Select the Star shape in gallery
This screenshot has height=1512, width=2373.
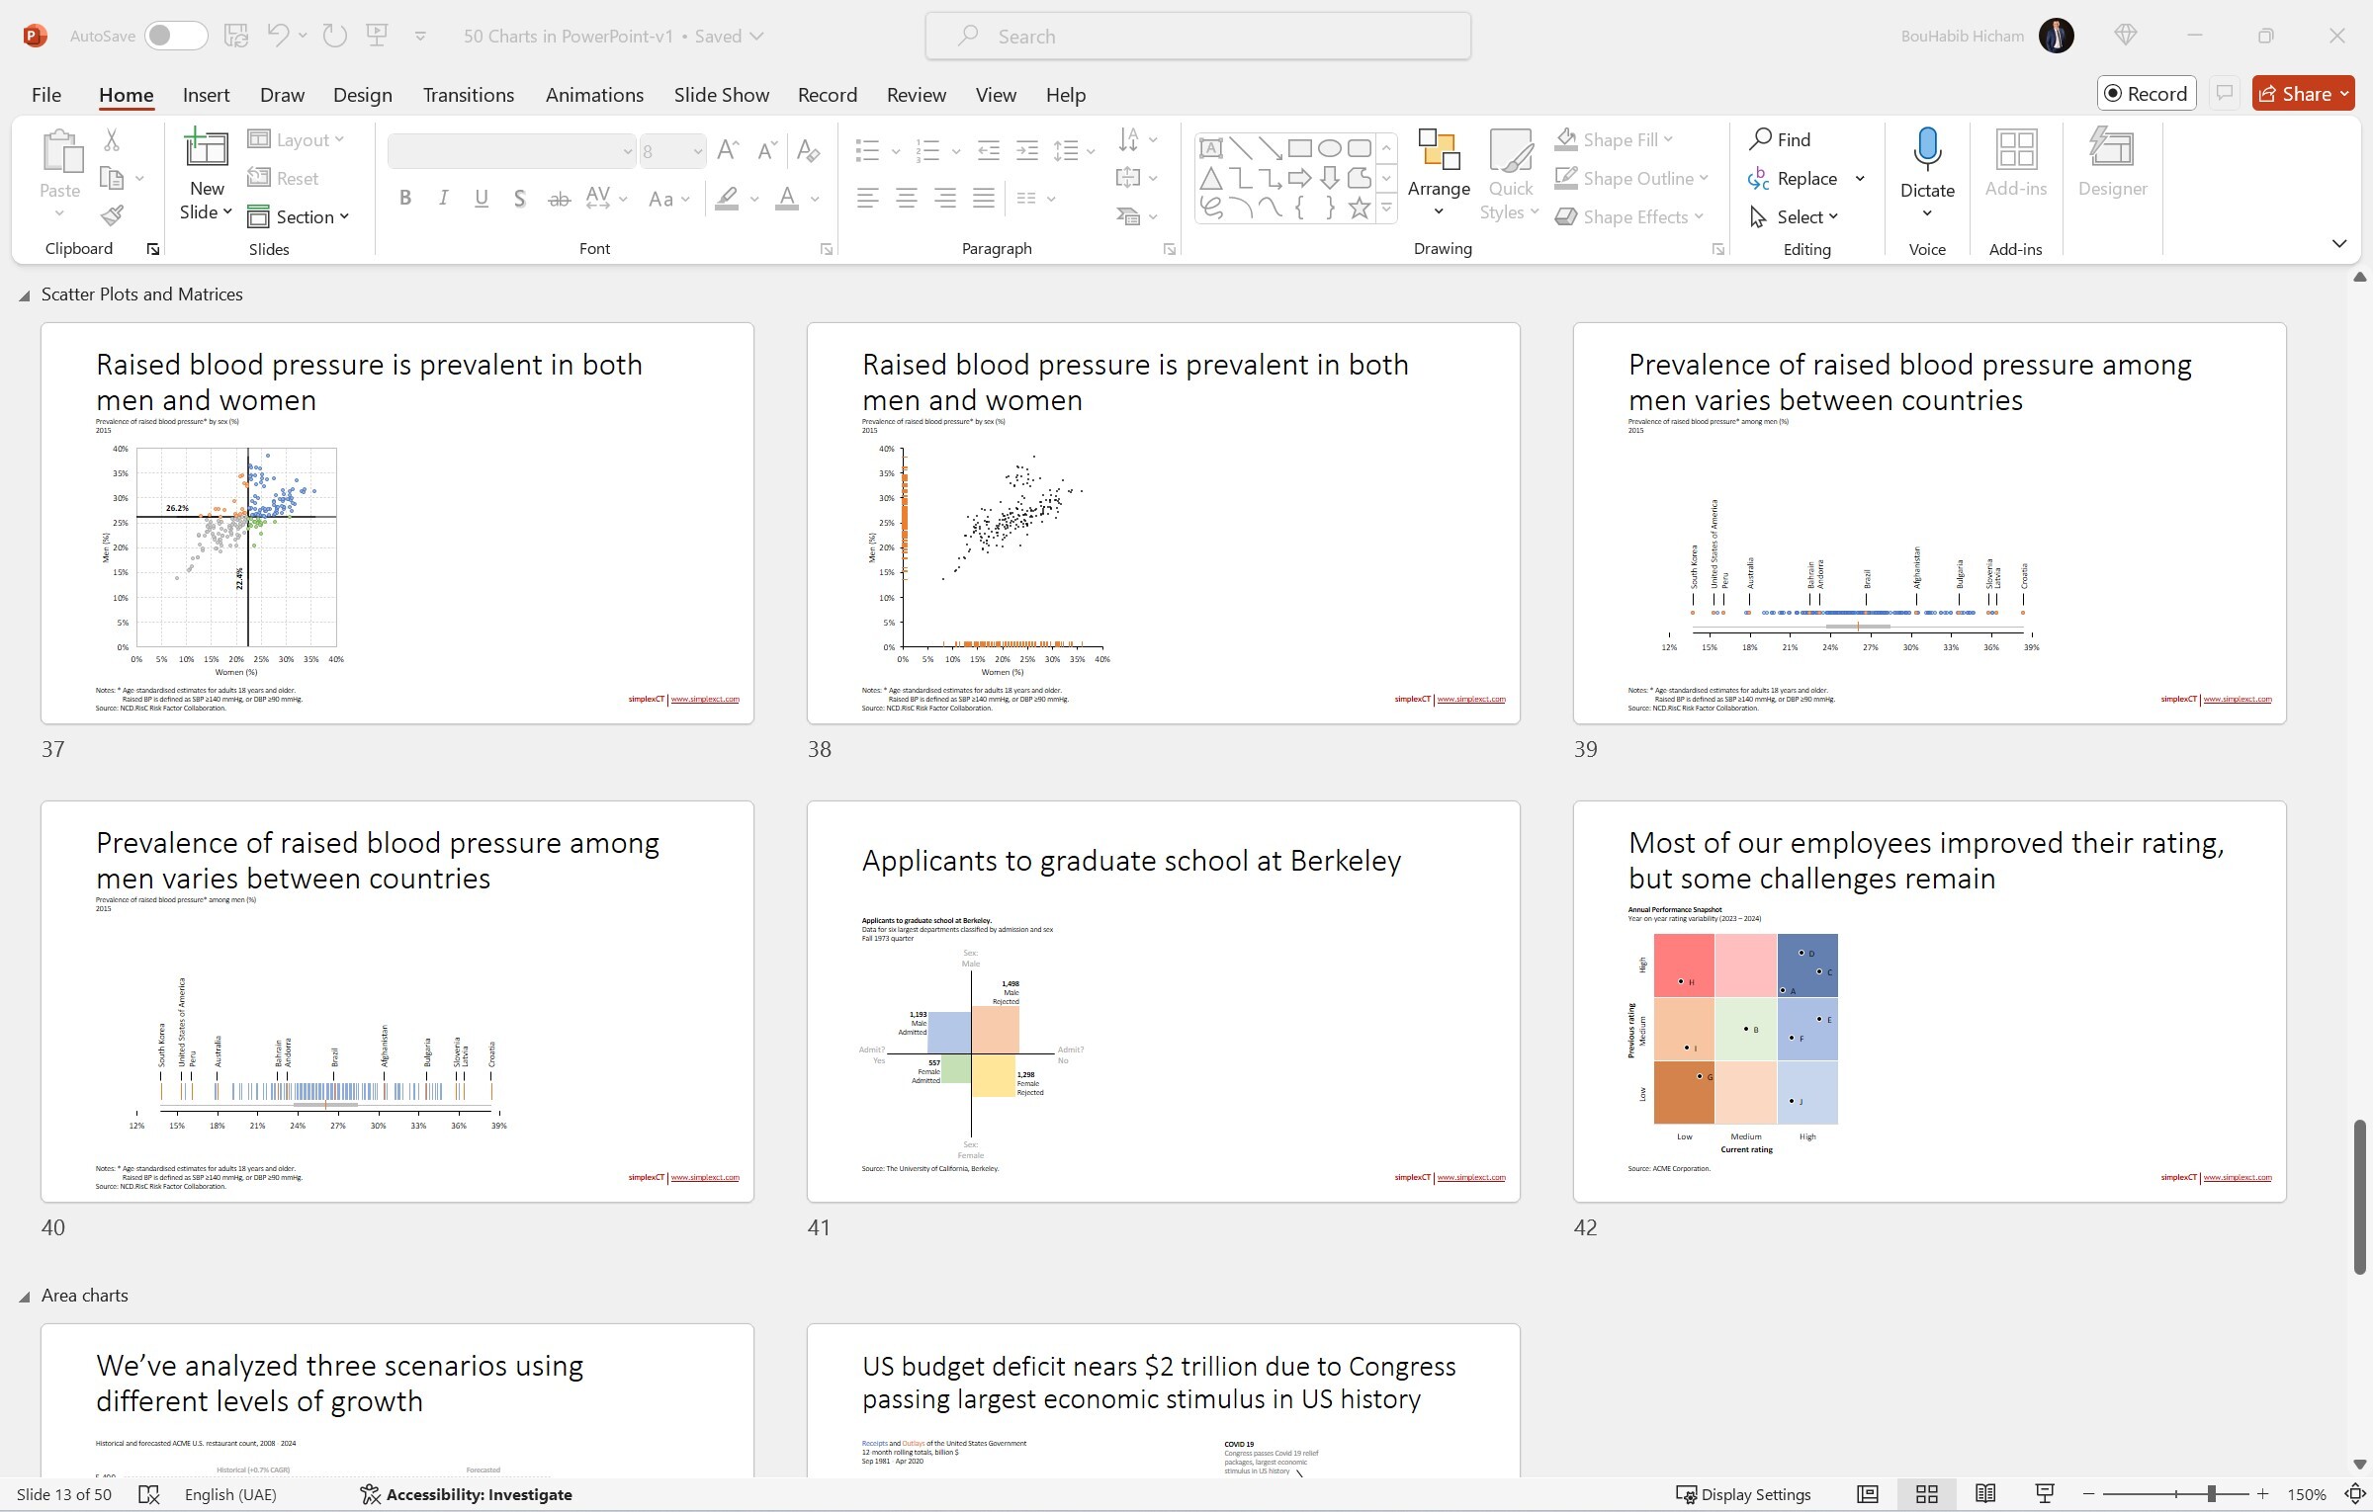pos(1360,208)
